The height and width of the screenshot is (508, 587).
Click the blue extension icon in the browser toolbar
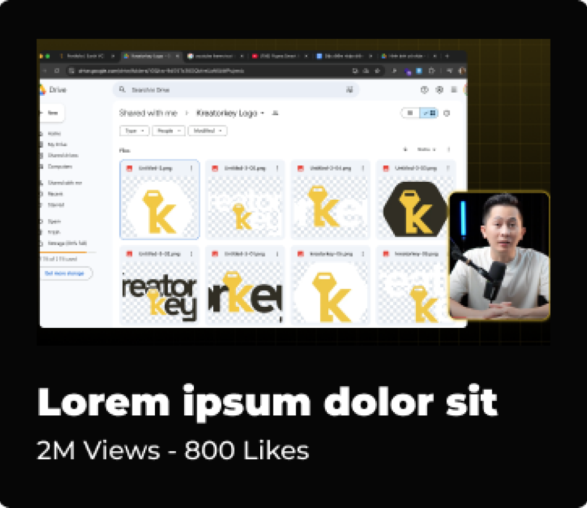(419, 71)
